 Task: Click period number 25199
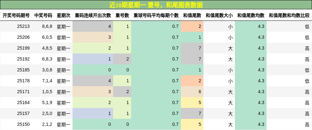point(23,48)
